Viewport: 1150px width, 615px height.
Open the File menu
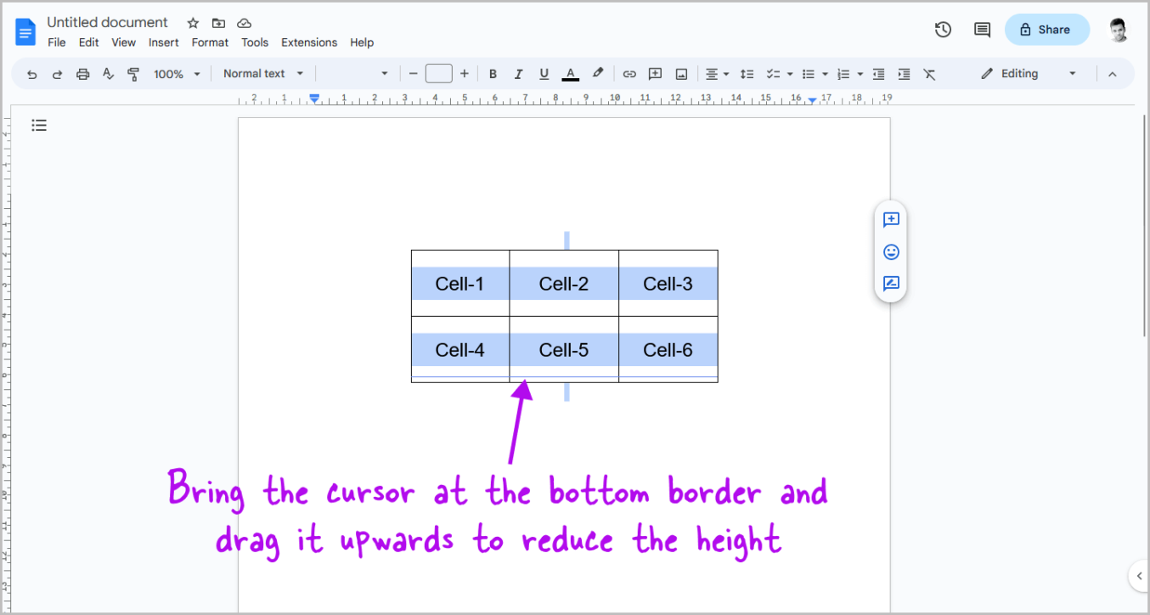[x=57, y=42]
